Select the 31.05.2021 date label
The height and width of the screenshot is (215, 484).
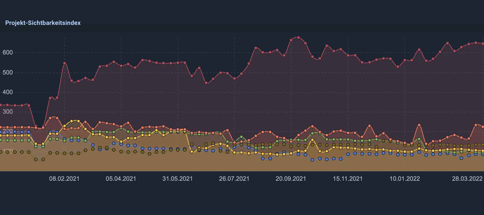coord(177,178)
